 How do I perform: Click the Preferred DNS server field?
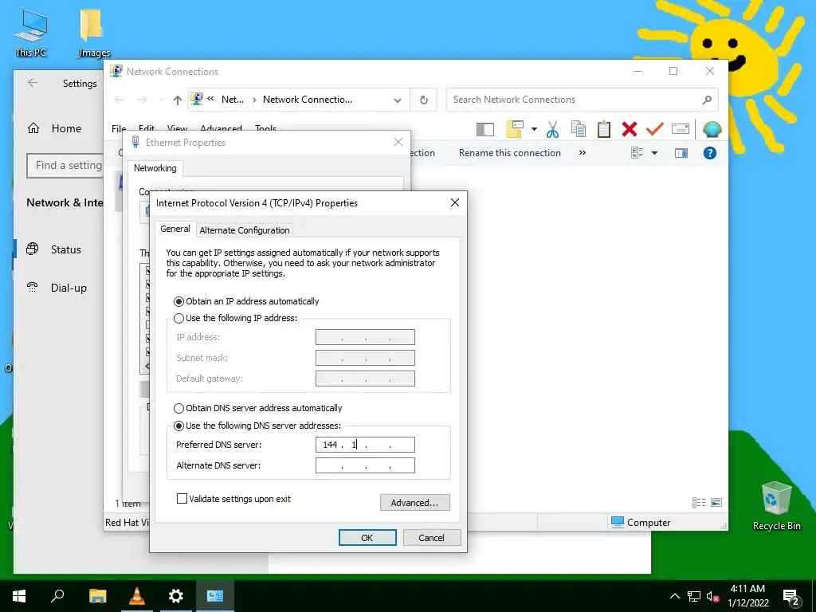tap(365, 445)
